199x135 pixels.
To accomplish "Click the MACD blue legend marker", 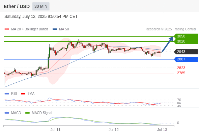I will point(7,113).
